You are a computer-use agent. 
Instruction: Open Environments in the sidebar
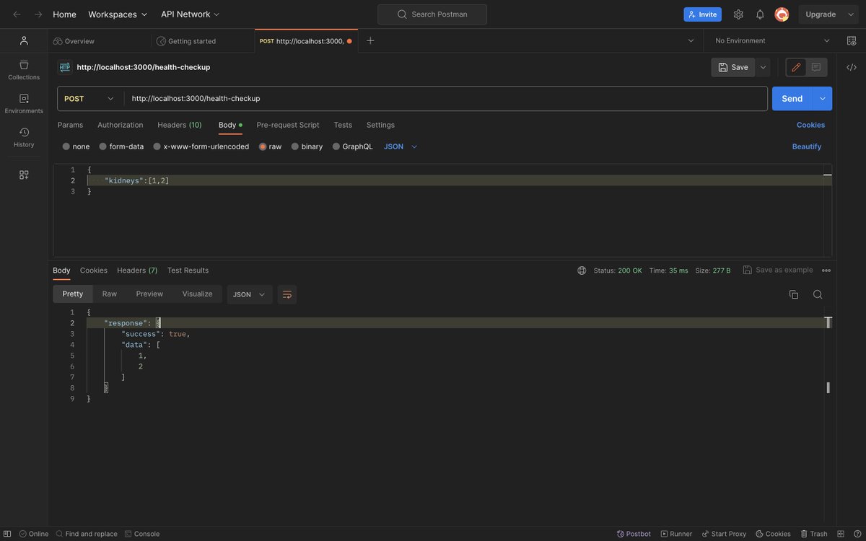coord(24,104)
